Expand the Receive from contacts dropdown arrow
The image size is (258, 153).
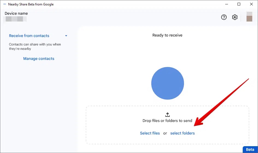tap(66, 36)
